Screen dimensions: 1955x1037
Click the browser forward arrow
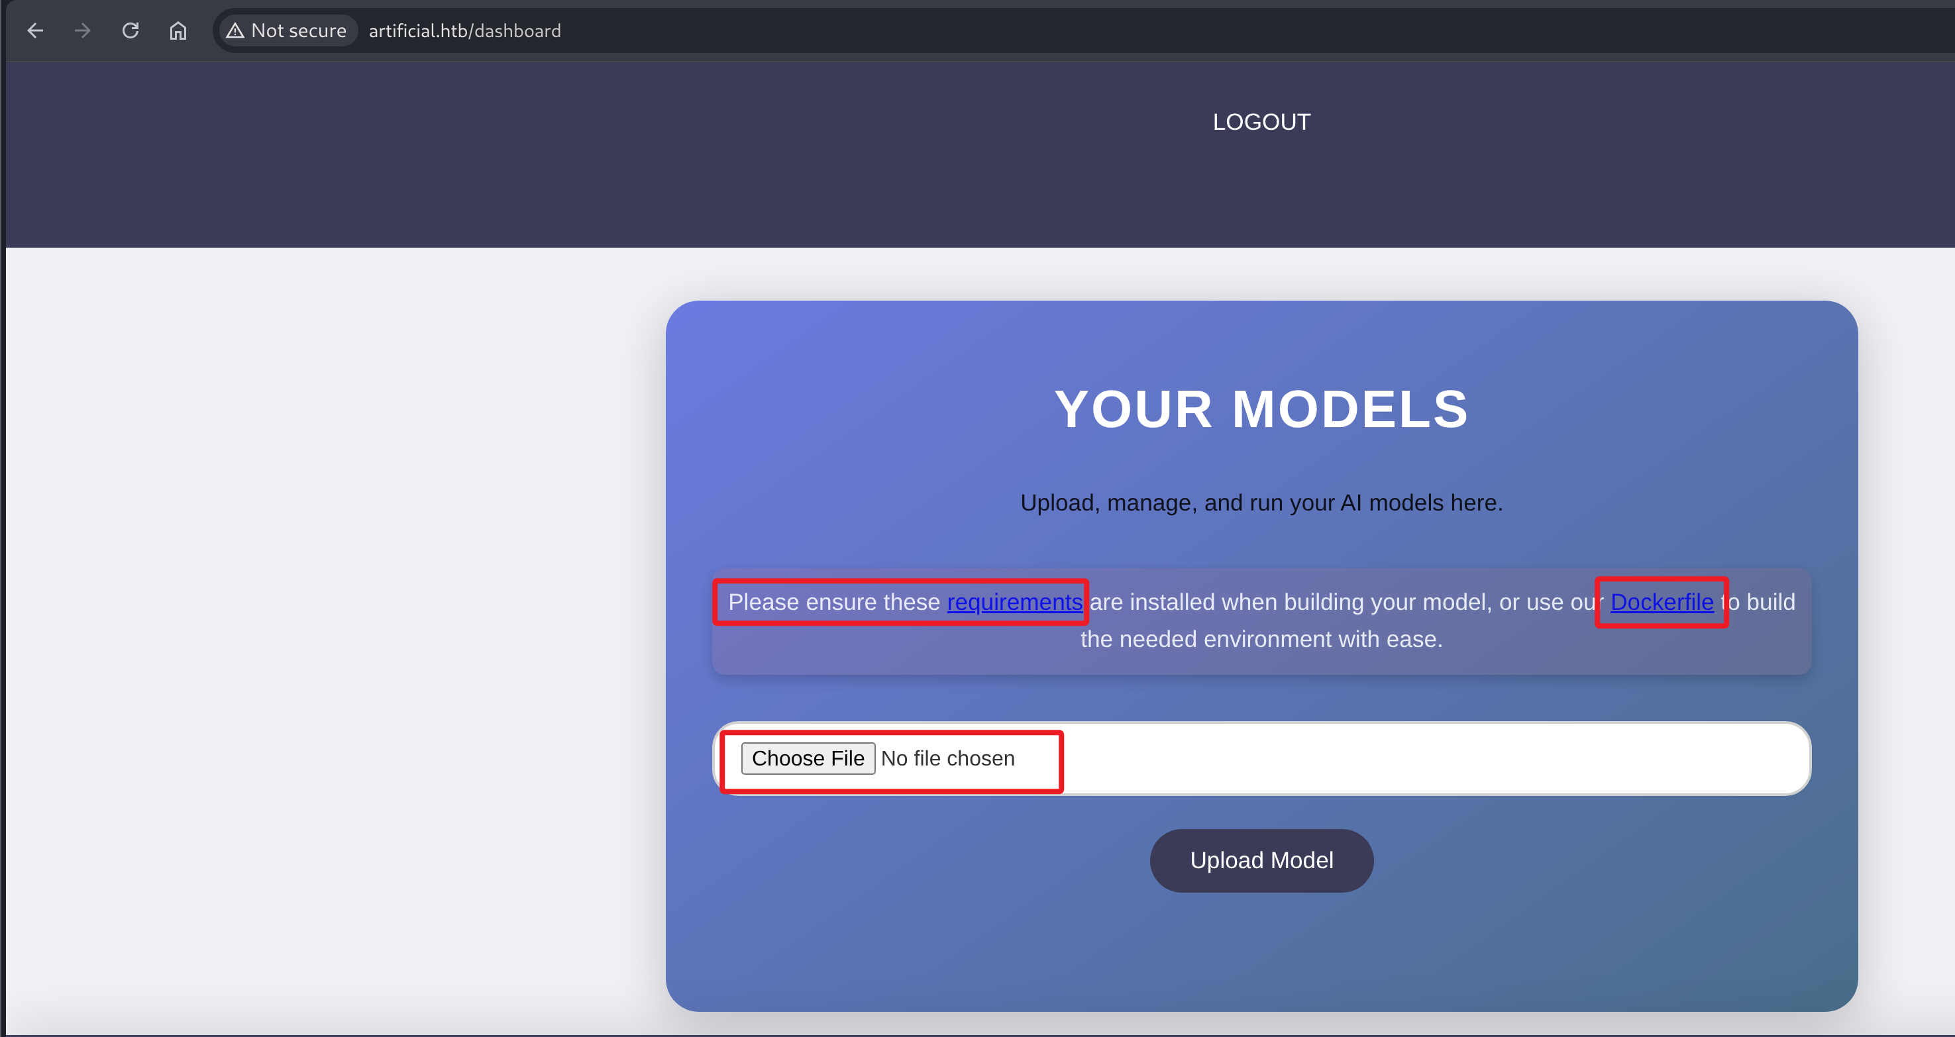click(x=83, y=30)
